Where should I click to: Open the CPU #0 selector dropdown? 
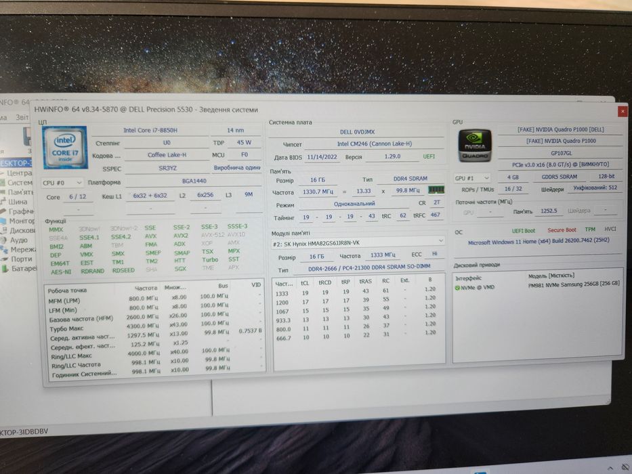pyautogui.click(x=62, y=183)
